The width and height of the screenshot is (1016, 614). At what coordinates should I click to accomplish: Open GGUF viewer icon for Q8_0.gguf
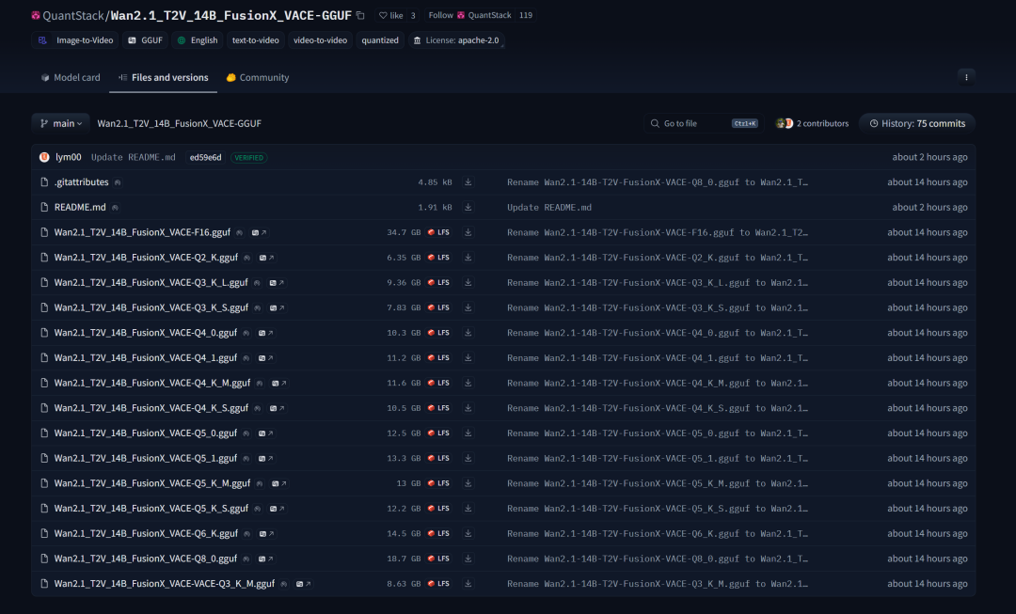265,559
